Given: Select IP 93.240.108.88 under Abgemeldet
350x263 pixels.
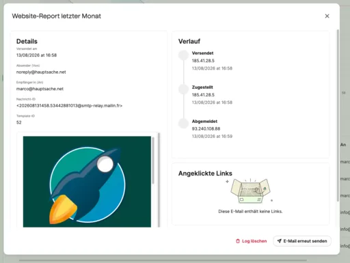Looking at the screenshot, I should coord(206,128).
